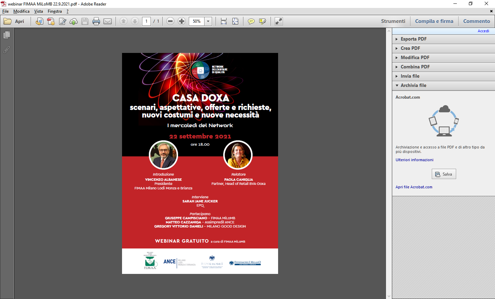
Task: Click the Ulteriori informazioni link
Action: [414, 160]
